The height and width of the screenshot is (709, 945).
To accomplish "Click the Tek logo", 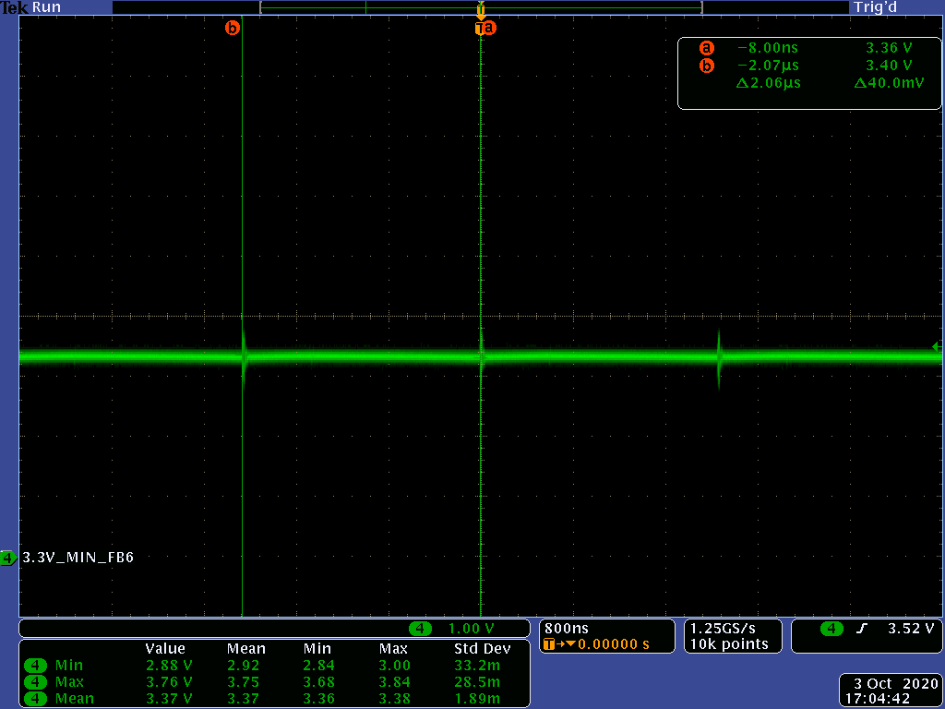I will tap(15, 7).
